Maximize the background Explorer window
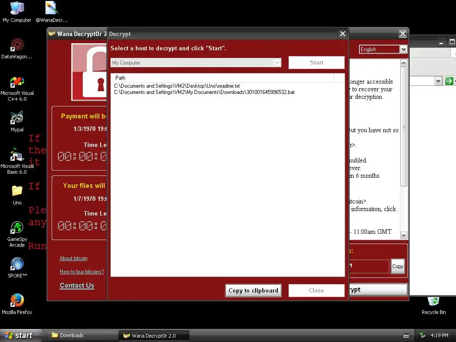This screenshot has width=456, height=342. pos(452,42)
